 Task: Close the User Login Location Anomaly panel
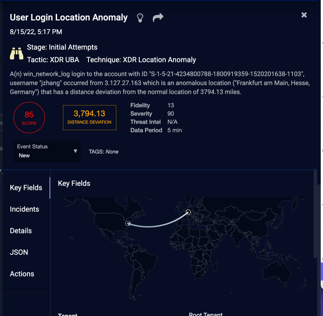point(304,15)
